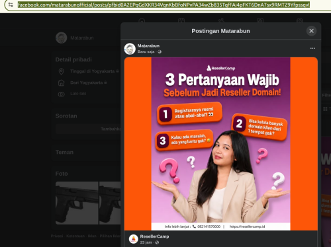Click the 'Teman' section heading
The width and height of the screenshot is (331, 247).
[x=64, y=152]
